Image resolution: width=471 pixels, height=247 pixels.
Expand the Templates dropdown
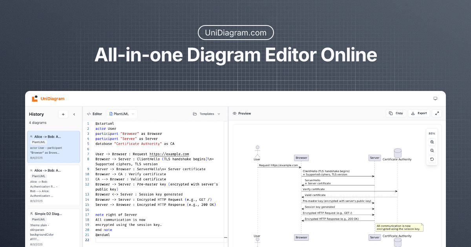coord(219,113)
